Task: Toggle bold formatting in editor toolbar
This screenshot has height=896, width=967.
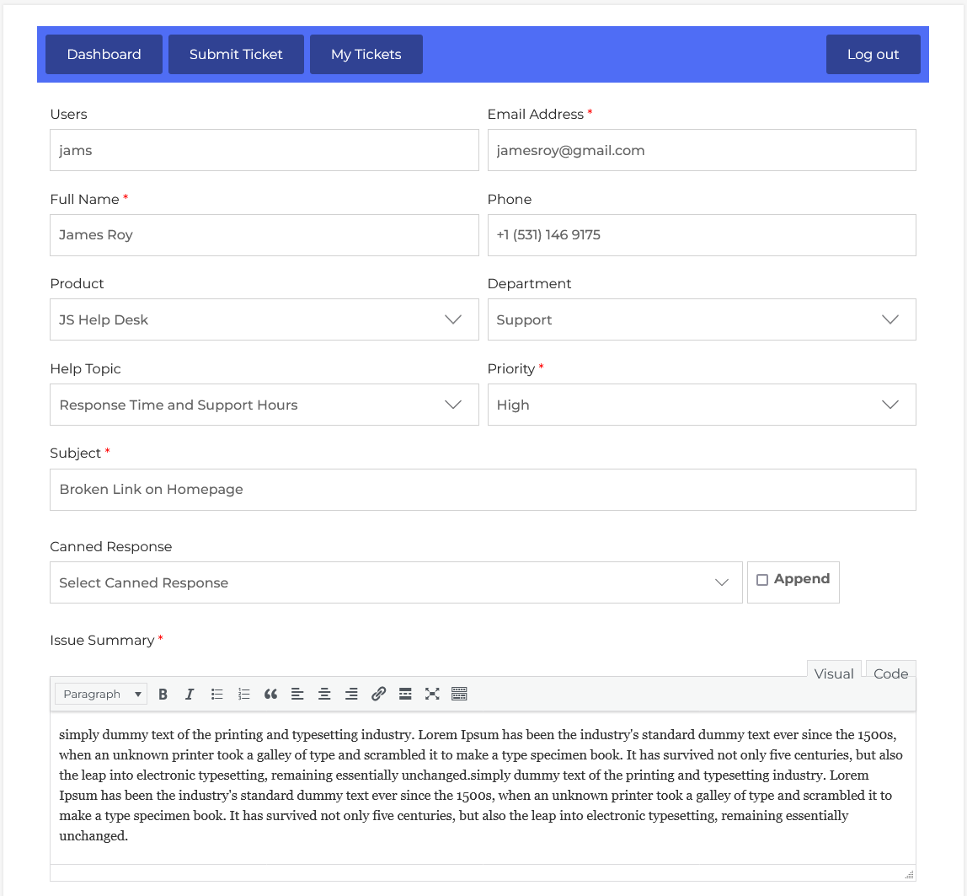Action: tap(163, 694)
